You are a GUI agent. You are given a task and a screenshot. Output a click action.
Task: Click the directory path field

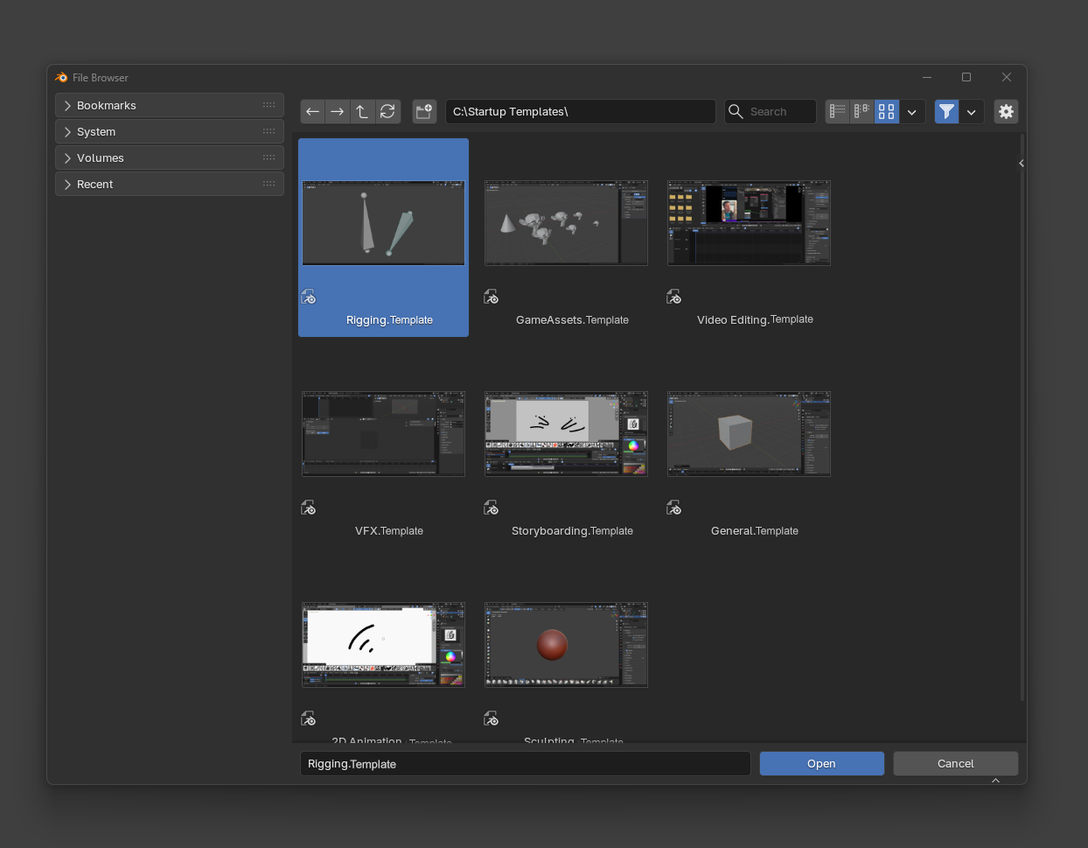[x=581, y=111]
